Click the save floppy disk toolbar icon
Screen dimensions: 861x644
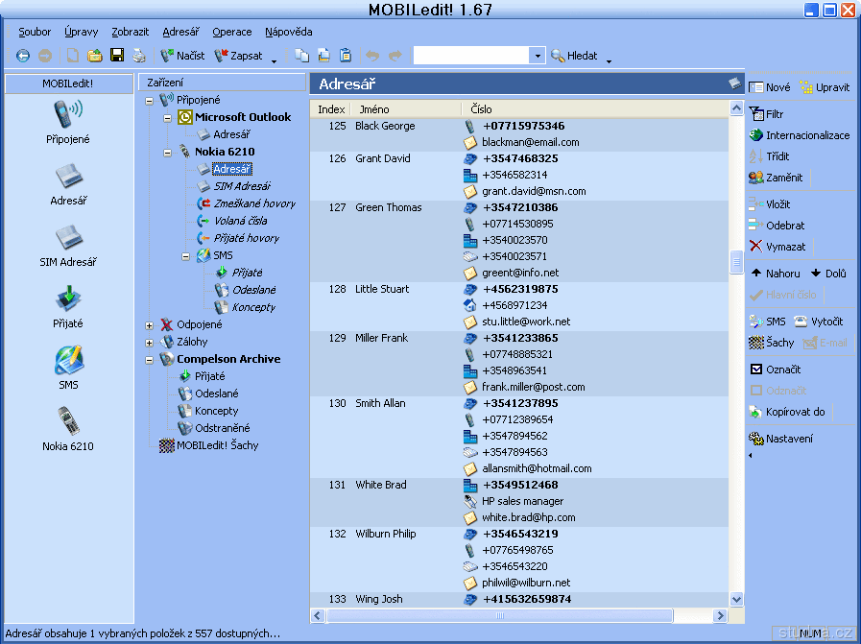(117, 56)
